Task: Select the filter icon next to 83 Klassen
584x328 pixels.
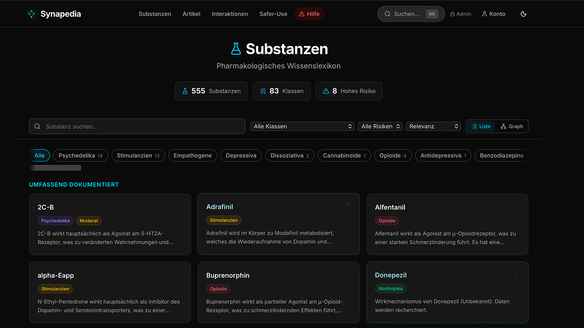Action: coord(263,91)
